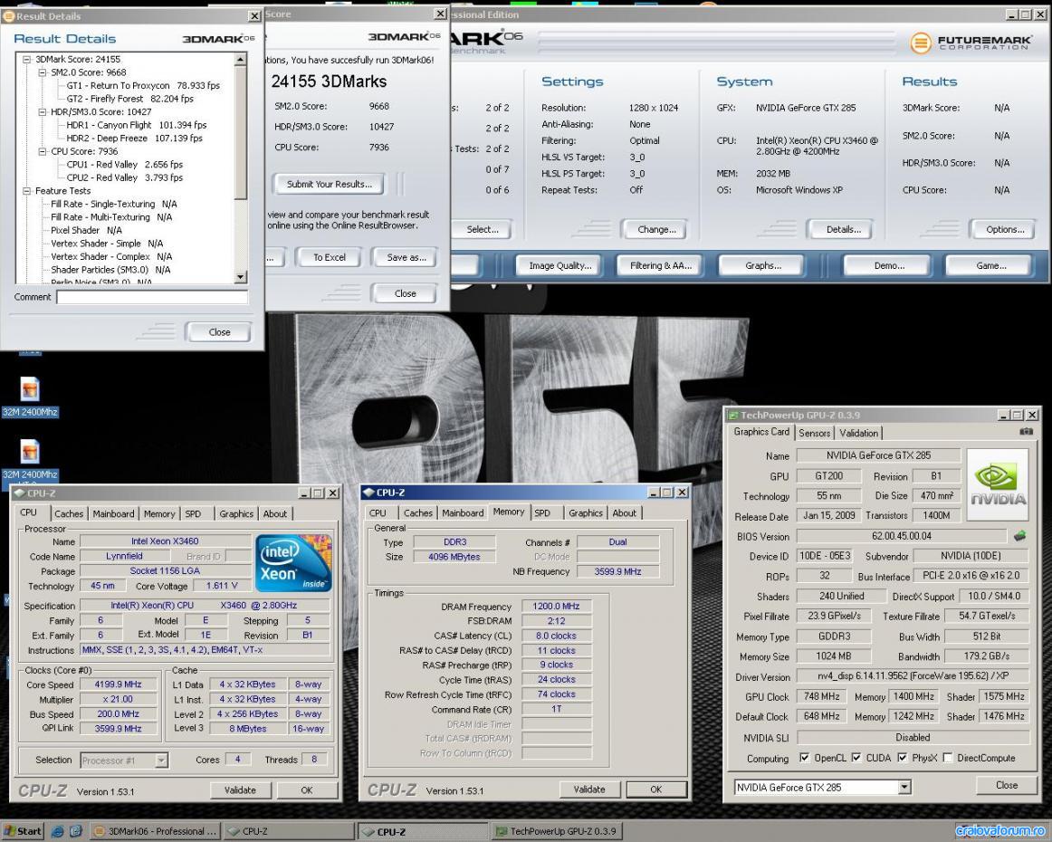Click the '24155 3DMarks' score text

point(329,81)
